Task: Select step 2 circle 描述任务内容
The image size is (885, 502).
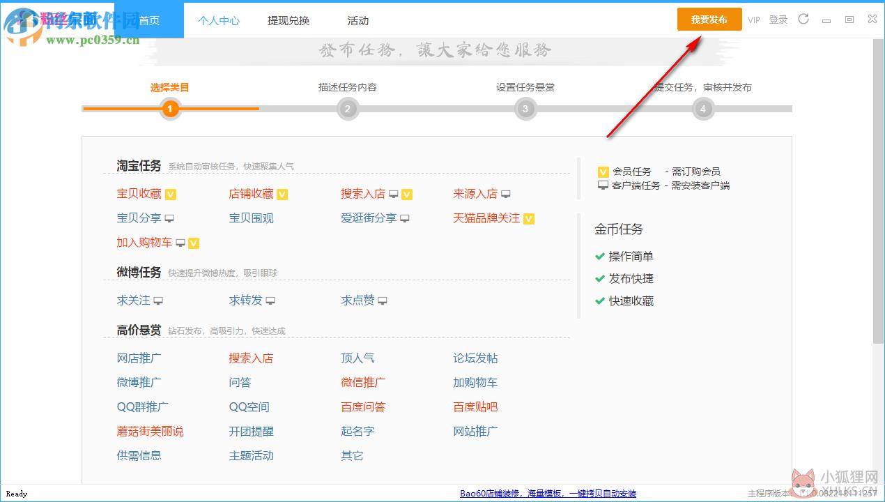Action: pyautogui.click(x=348, y=109)
